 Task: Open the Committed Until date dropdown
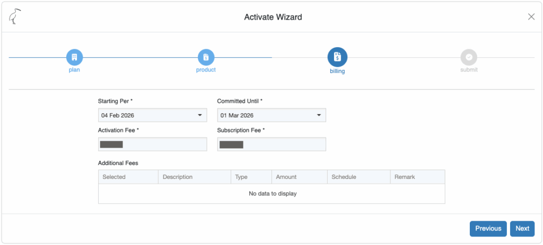(x=271, y=115)
